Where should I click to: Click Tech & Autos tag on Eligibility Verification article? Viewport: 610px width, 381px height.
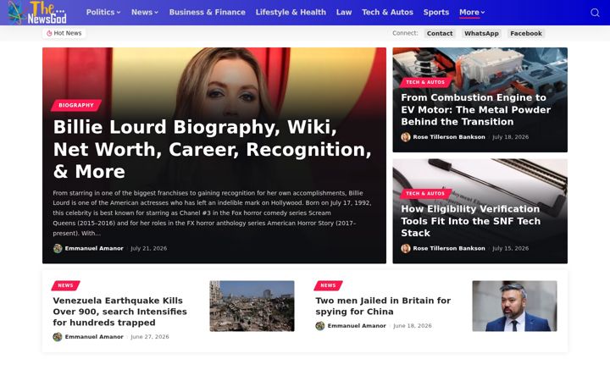(424, 194)
